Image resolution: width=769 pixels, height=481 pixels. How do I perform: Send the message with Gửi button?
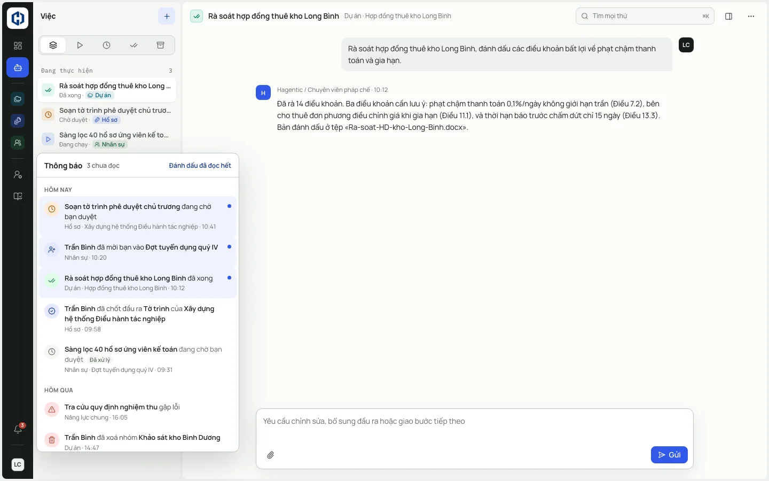pyautogui.click(x=669, y=455)
